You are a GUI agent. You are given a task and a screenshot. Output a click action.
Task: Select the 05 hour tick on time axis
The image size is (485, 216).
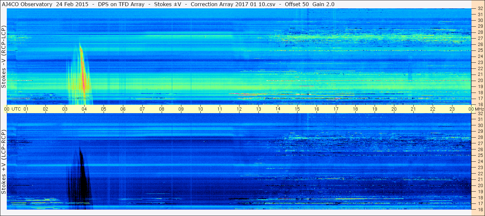click(x=104, y=109)
